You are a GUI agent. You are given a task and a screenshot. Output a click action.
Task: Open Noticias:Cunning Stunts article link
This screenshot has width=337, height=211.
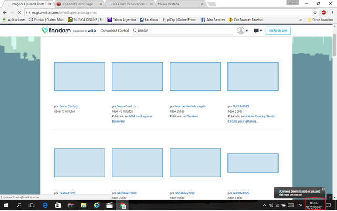pyautogui.click(x=252, y=119)
